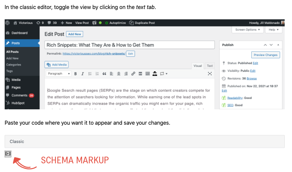Click the Add Media button
The height and width of the screenshot is (172, 292).
[x=57, y=65]
